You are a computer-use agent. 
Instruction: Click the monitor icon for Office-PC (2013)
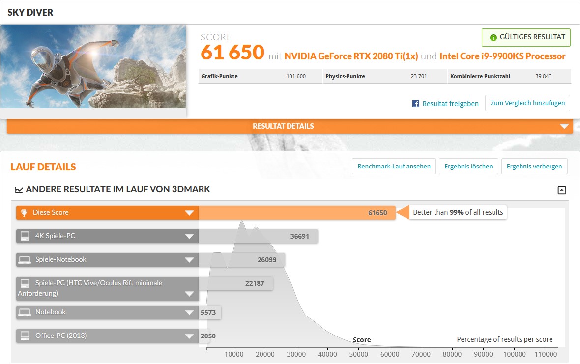(x=25, y=336)
